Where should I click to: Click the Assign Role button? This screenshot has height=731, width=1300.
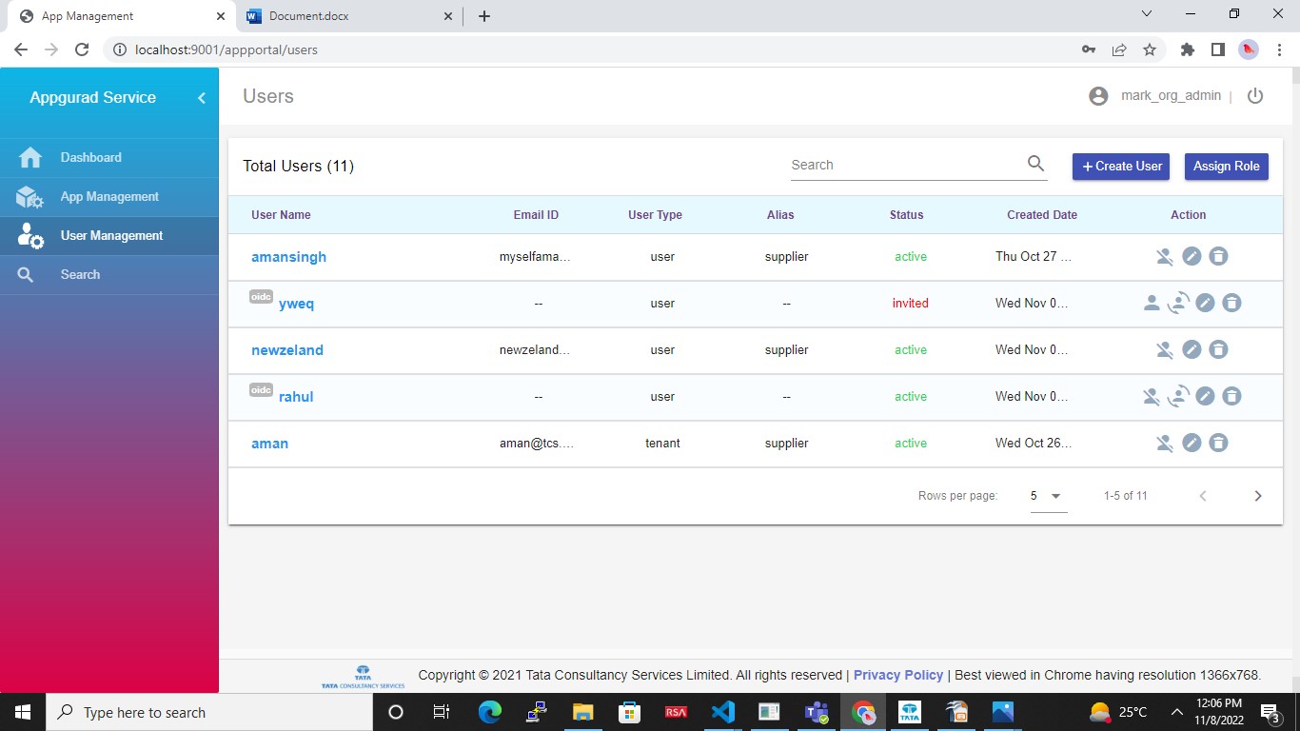(x=1226, y=166)
